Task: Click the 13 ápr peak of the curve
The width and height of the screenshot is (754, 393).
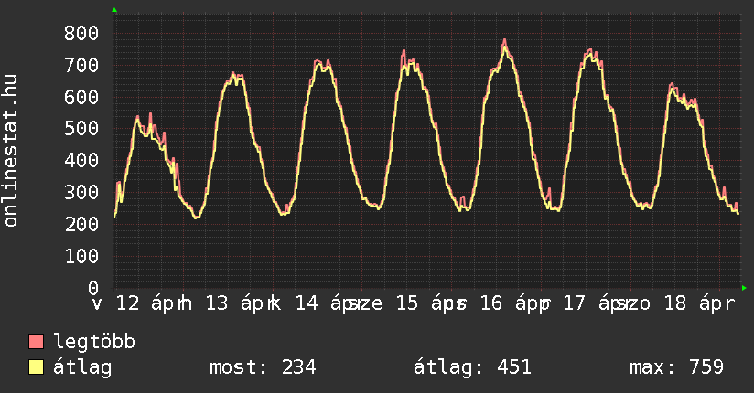Action: (233, 74)
